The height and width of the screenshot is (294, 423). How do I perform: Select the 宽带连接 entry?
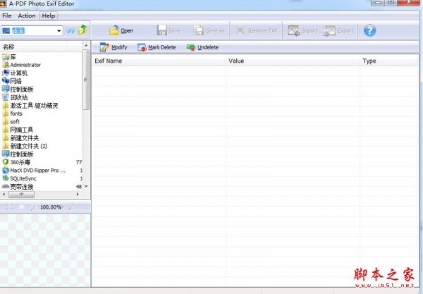click(22, 187)
